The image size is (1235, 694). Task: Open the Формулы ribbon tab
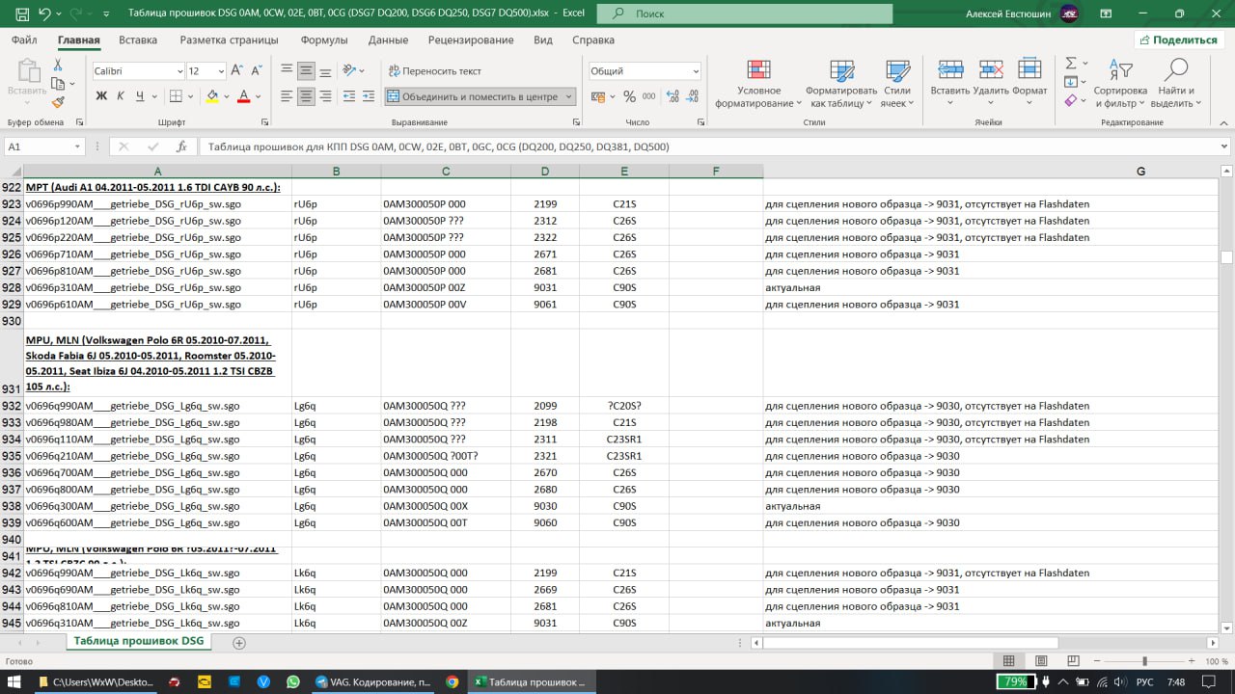324,40
